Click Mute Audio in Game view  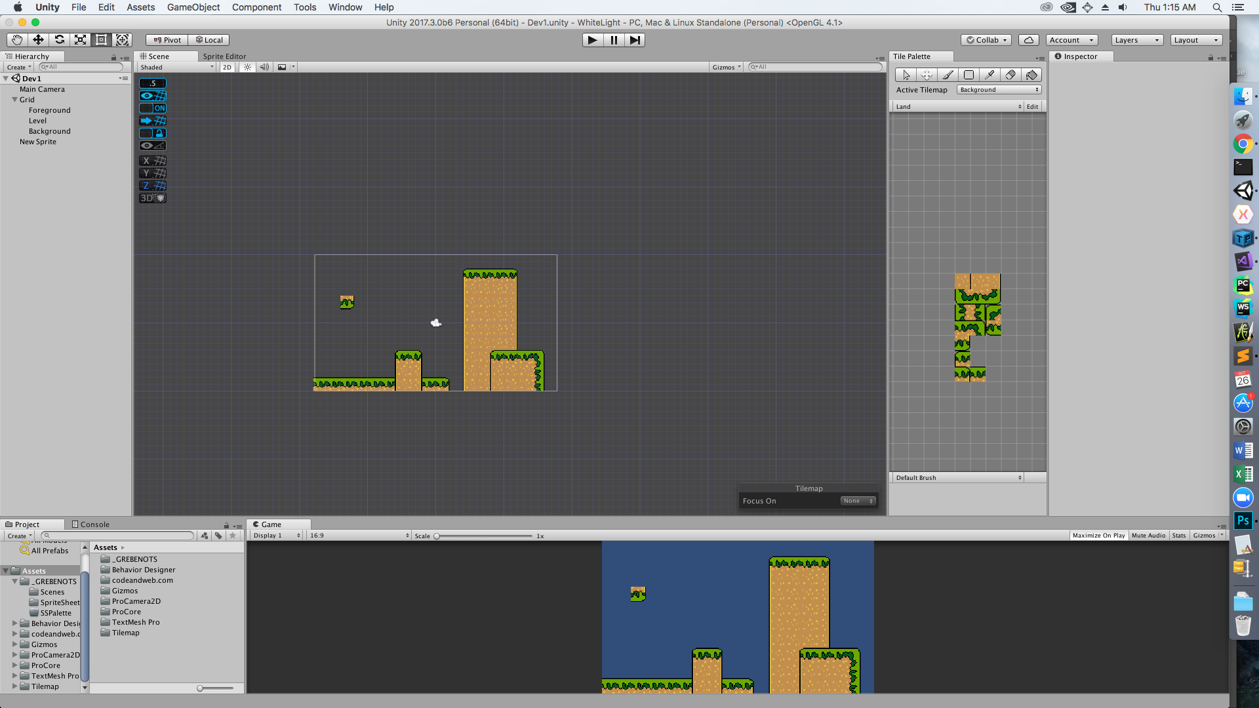click(1148, 536)
